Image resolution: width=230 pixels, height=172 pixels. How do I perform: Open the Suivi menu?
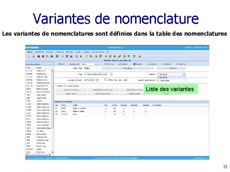[108, 52]
